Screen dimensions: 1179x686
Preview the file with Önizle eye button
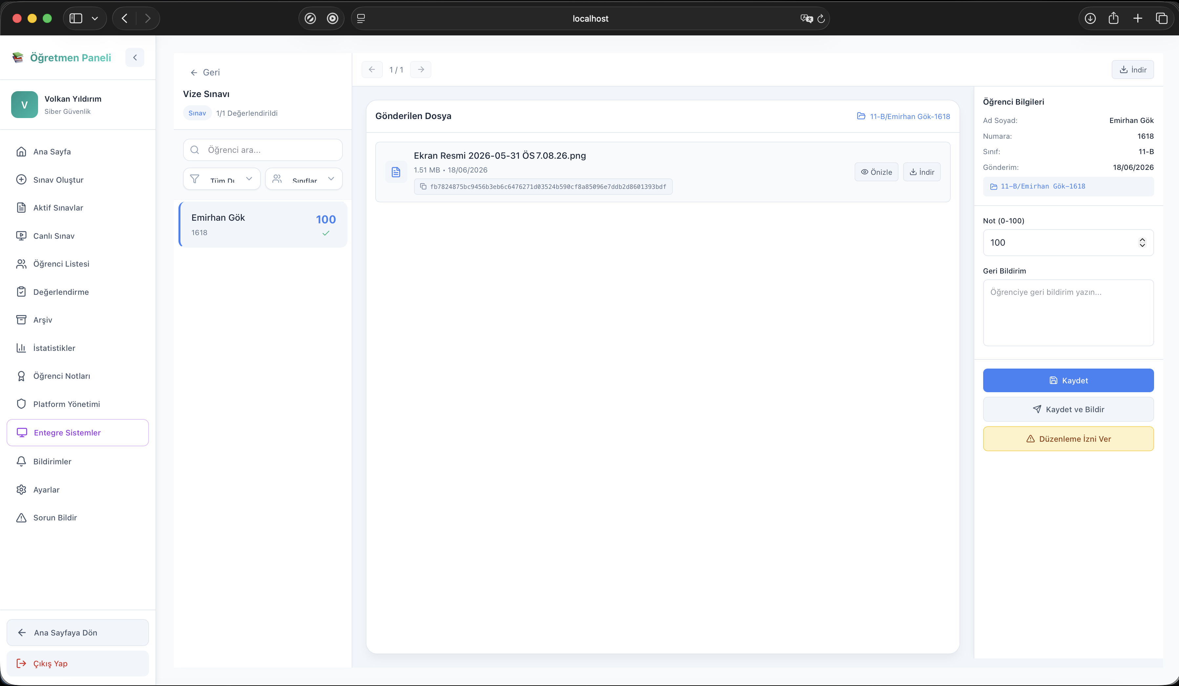876,172
